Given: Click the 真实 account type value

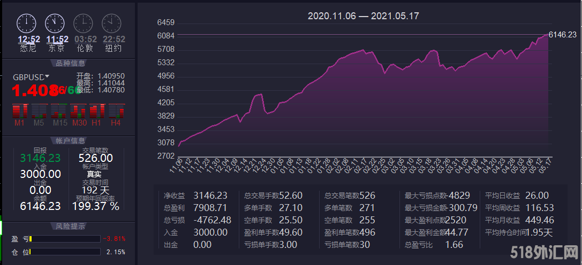Looking at the screenshot, I should tap(94, 174).
